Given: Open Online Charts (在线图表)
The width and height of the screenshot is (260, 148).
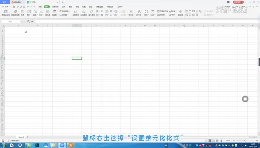Looking at the screenshot, I should [x=84, y=13].
